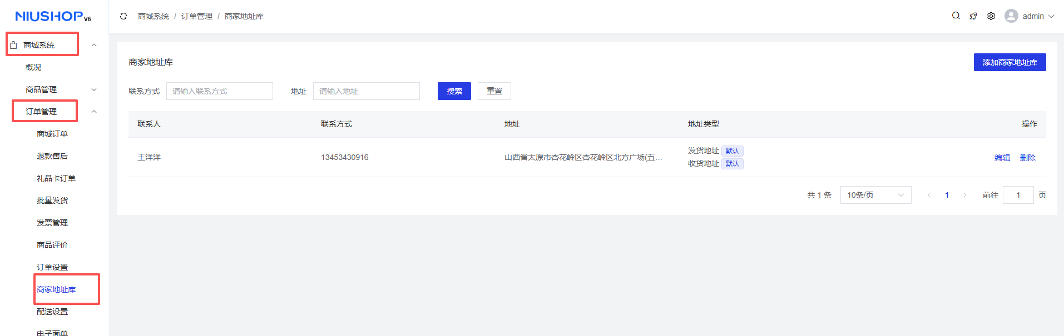
Task: Collapse the 商城系统 menu chevron
Action: (x=94, y=45)
